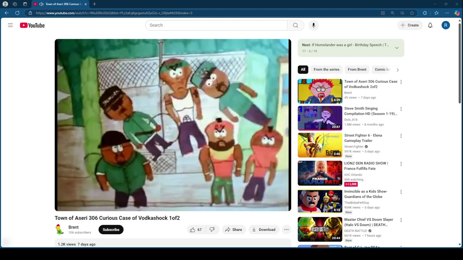
Task: Open browser favorites list icon
Action: [x=437, y=13]
